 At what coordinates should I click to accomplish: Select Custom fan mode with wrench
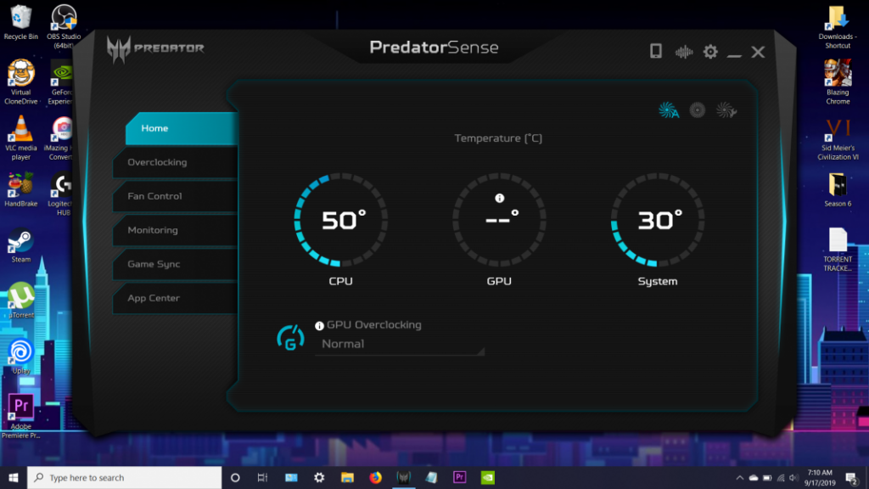click(725, 110)
